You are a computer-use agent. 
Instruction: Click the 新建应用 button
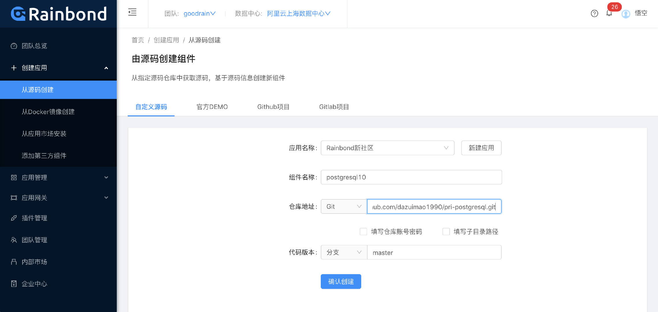pyautogui.click(x=481, y=148)
